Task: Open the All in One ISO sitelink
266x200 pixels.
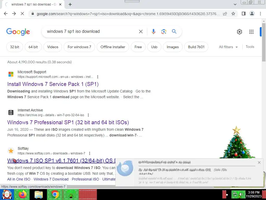Action: 19,179
